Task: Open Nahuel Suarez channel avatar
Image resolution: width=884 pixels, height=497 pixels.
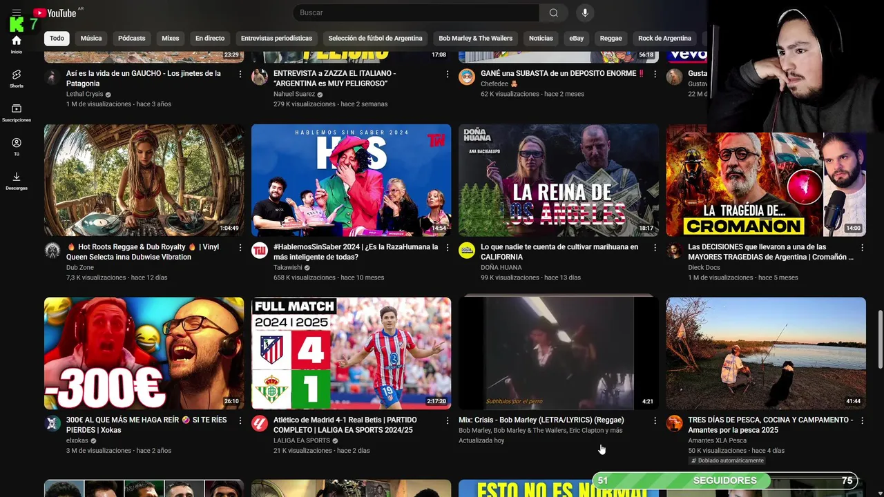Action: [x=260, y=77]
